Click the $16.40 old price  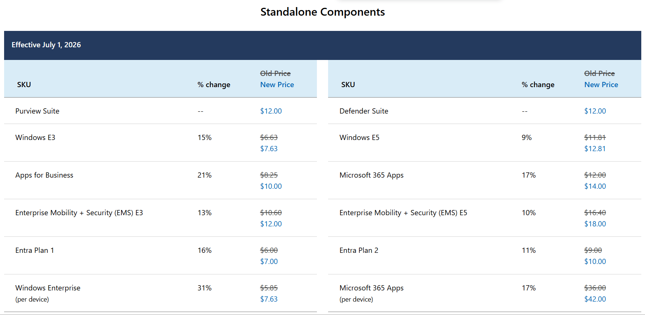pyautogui.click(x=595, y=213)
